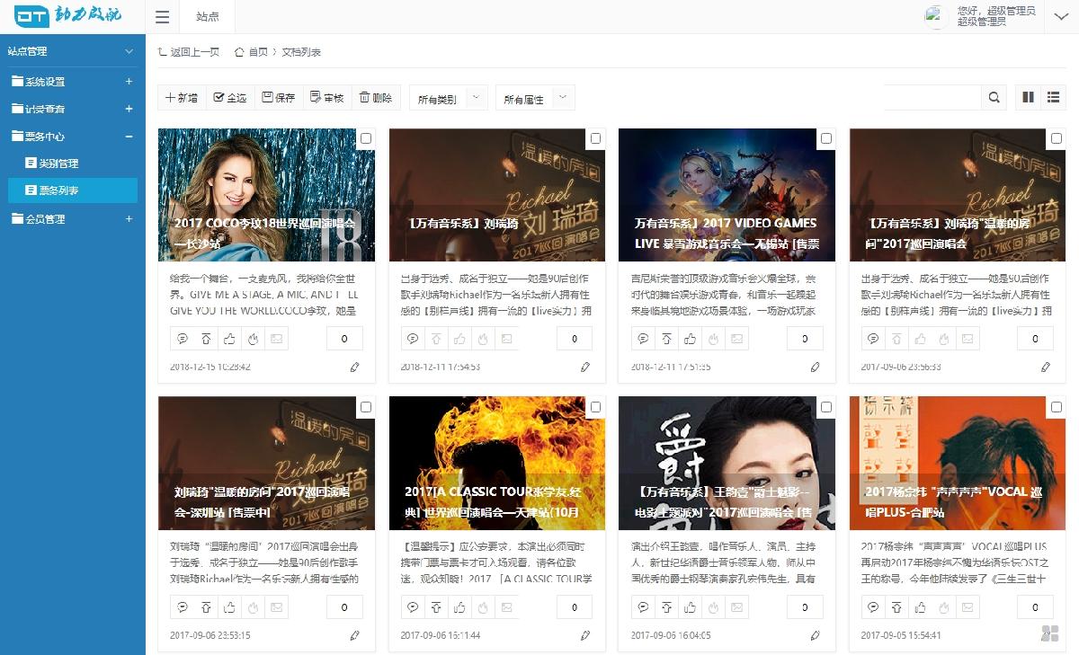Click hot flame icon on COCO李玟 card
Image resolution: width=1079 pixels, height=655 pixels.
[253, 339]
